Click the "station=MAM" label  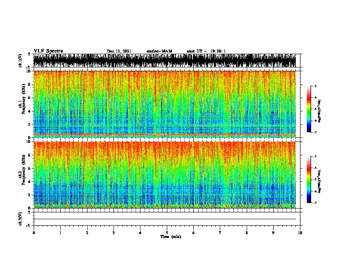click(x=159, y=51)
